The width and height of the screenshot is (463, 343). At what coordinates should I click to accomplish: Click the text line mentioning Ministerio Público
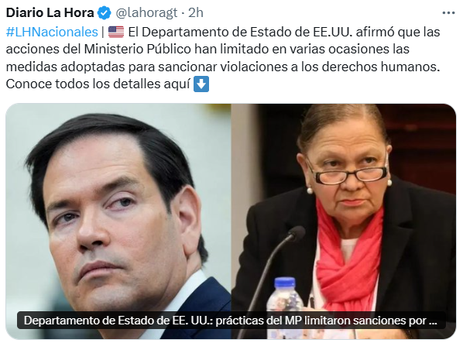(207, 50)
